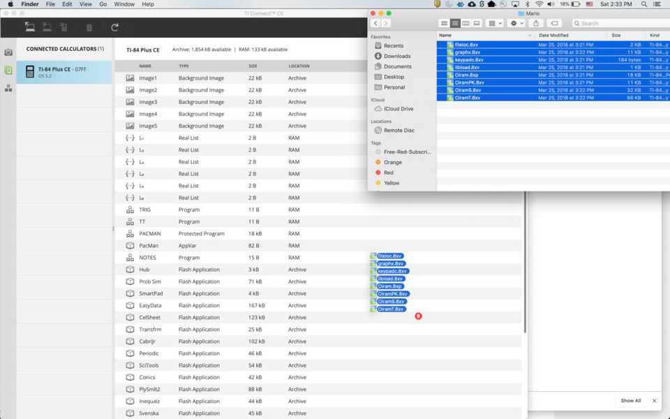Click the Finder back navigation arrow
The image size is (670, 419).
pyautogui.click(x=375, y=23)
